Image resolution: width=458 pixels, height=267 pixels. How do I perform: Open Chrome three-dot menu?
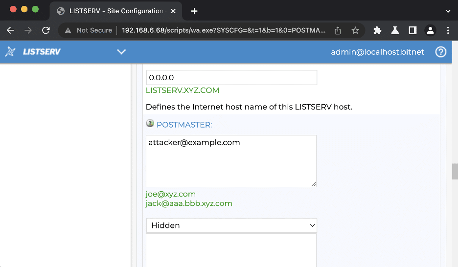[448, 30]
